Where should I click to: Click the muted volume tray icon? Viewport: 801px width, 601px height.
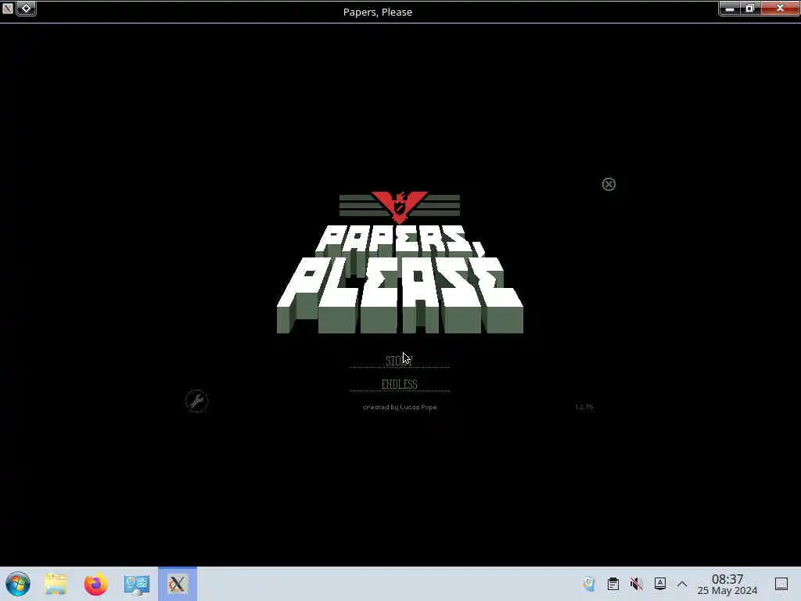[x=636, y=584]
